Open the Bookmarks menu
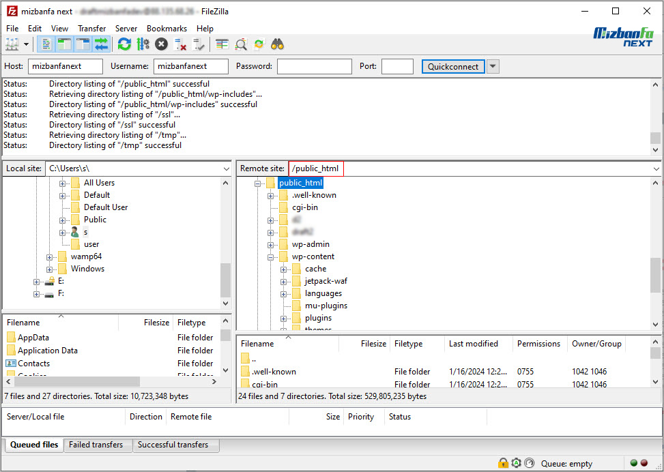The height and width of the screenshot is (472, 664). point(167,29)
